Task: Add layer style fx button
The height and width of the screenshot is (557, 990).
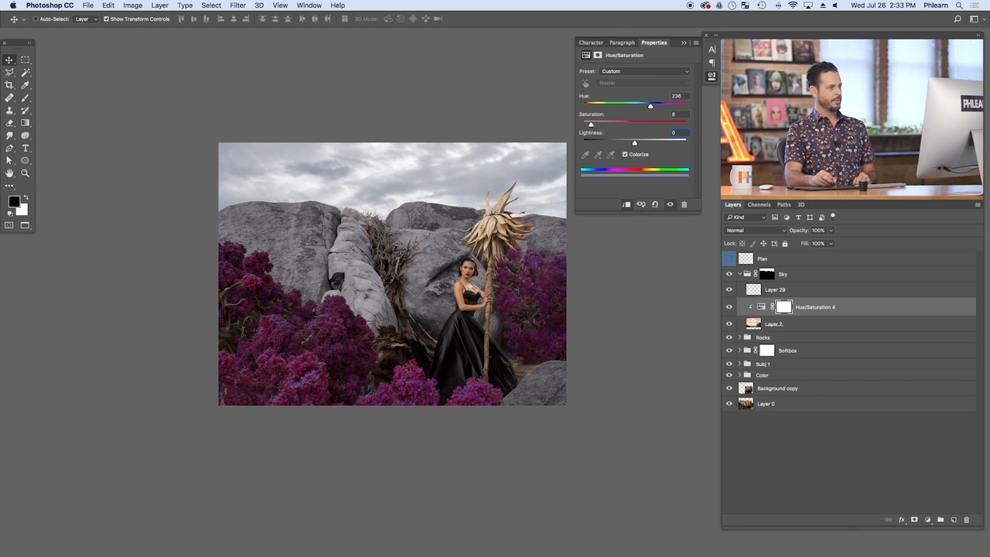Action: pos(902,520)
